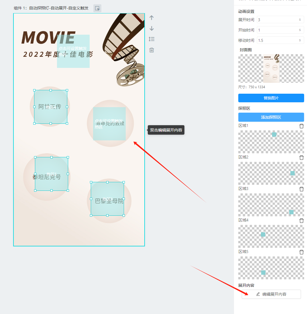307x314 pixels.
Task: Select the 区域1 preview thumbnail
Action: click(x=271, y=142)
